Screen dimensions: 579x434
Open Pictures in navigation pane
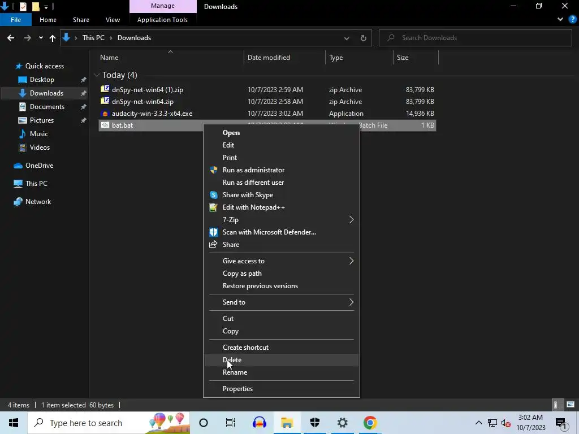click(42, 120)
